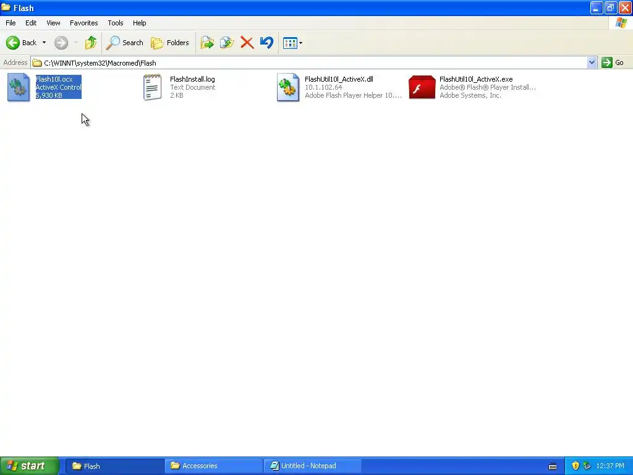The image size is (633, 475).
Task: Click the blue Undo icon
Action: (267, 43)
